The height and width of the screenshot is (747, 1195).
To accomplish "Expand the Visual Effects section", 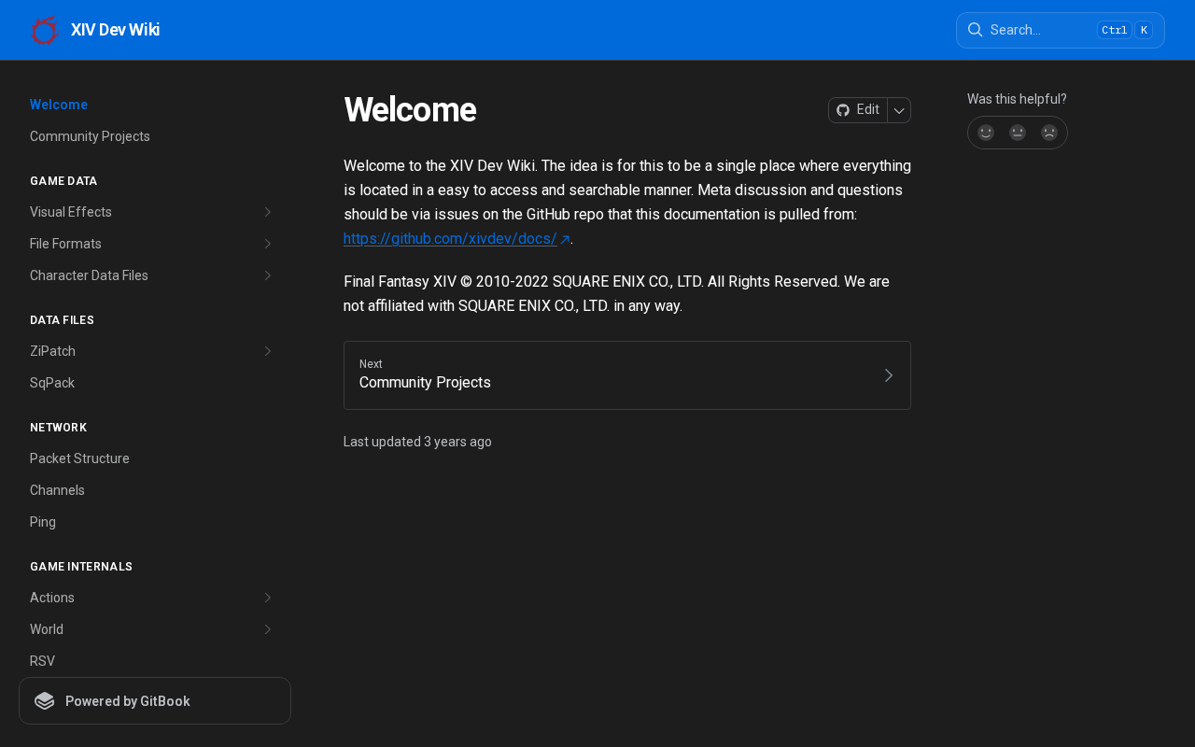I will pyautogui.click(x=267, y=212).
